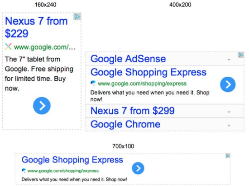249x186 pixels.
Task: Click AdChoices icon on the 160x240 ad
Action: [x=77, y=17]
